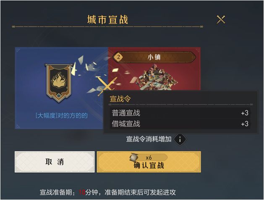The height and width of the screenshot is (200, 264).
Task: Click the +3 value for 借城宣战
Action: [x=245, y=124]
